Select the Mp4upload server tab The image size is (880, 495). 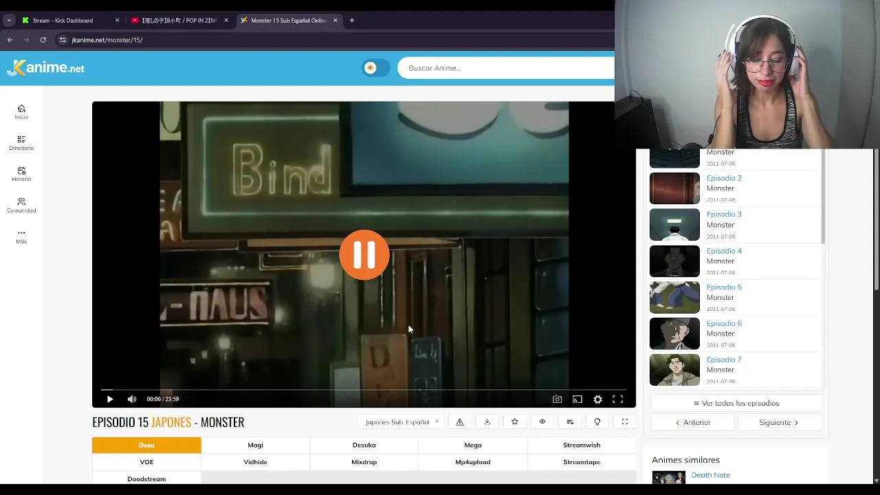point(473,462)
